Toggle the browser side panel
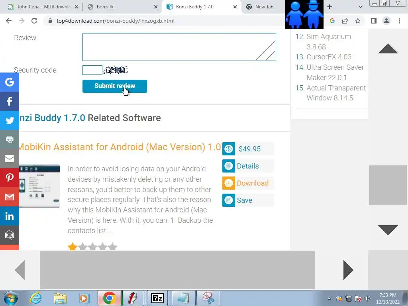 [x=374, y=21]
